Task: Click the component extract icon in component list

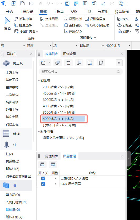Action: (x=101, y=63)
